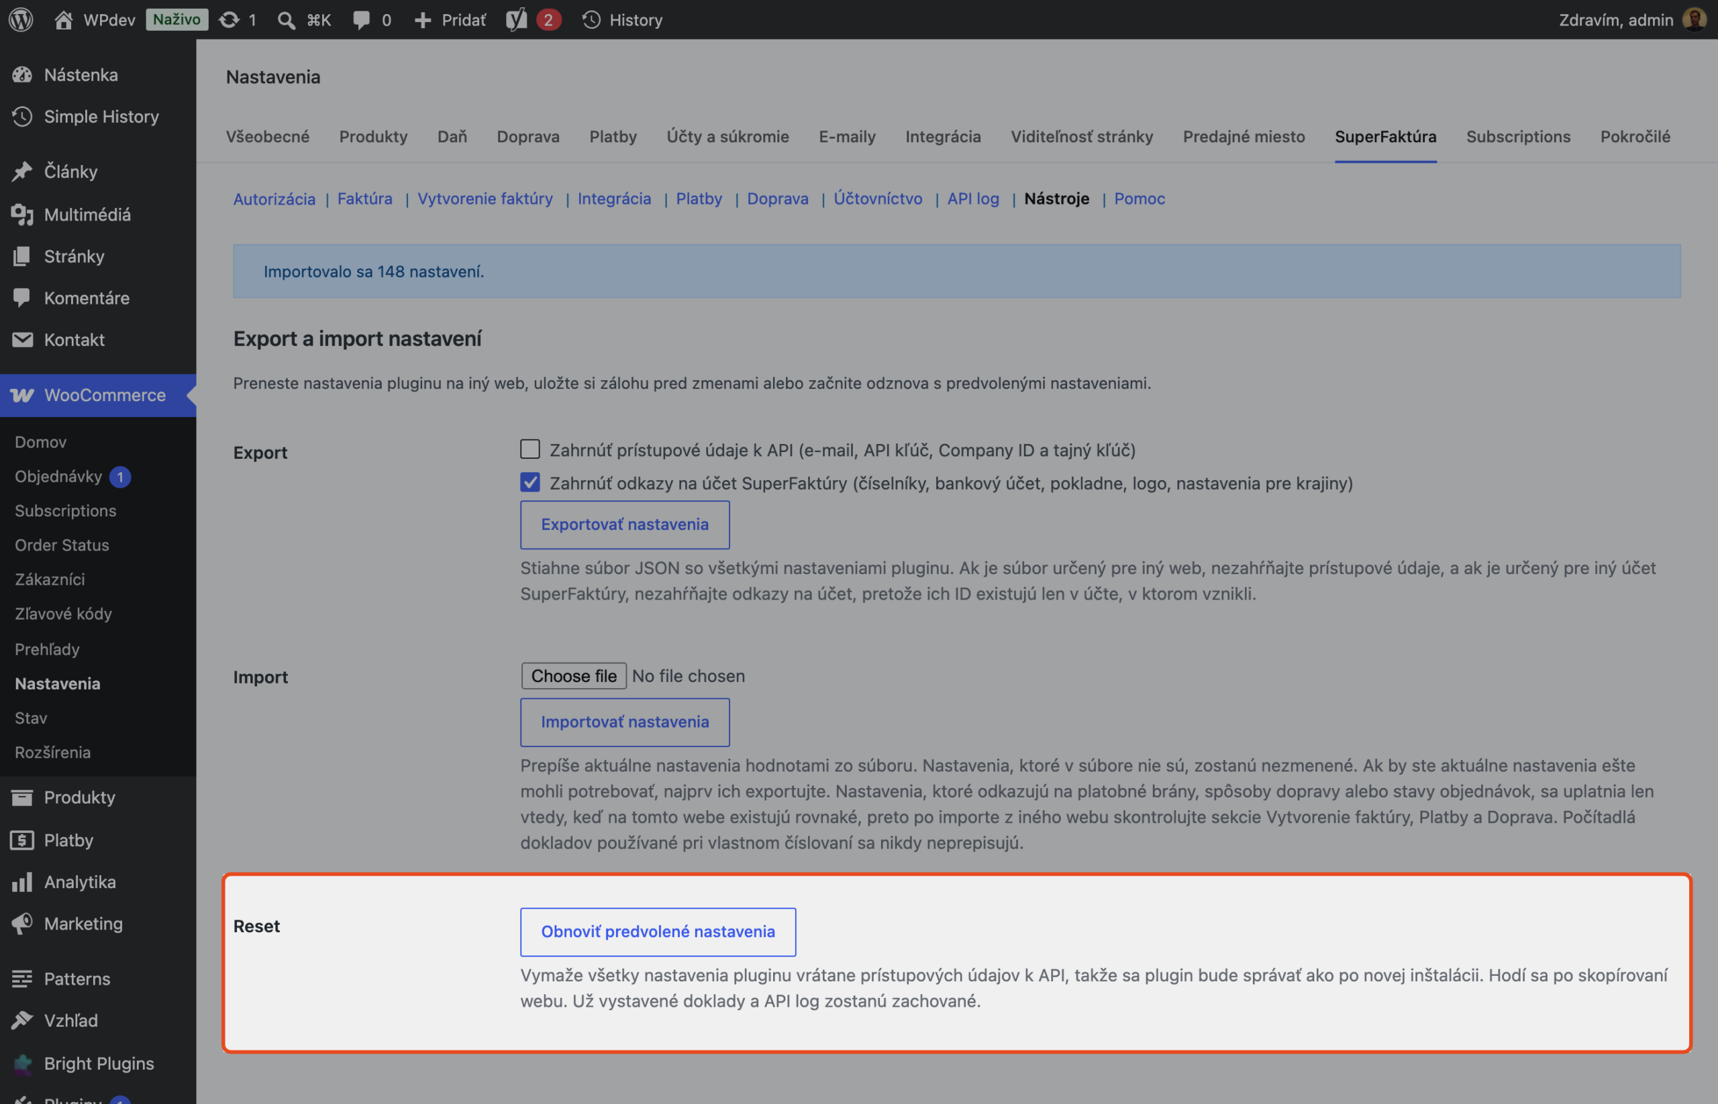Open the search icon with ⌘K
This screenshot has height=1104, width=1718.
[286, 20]
